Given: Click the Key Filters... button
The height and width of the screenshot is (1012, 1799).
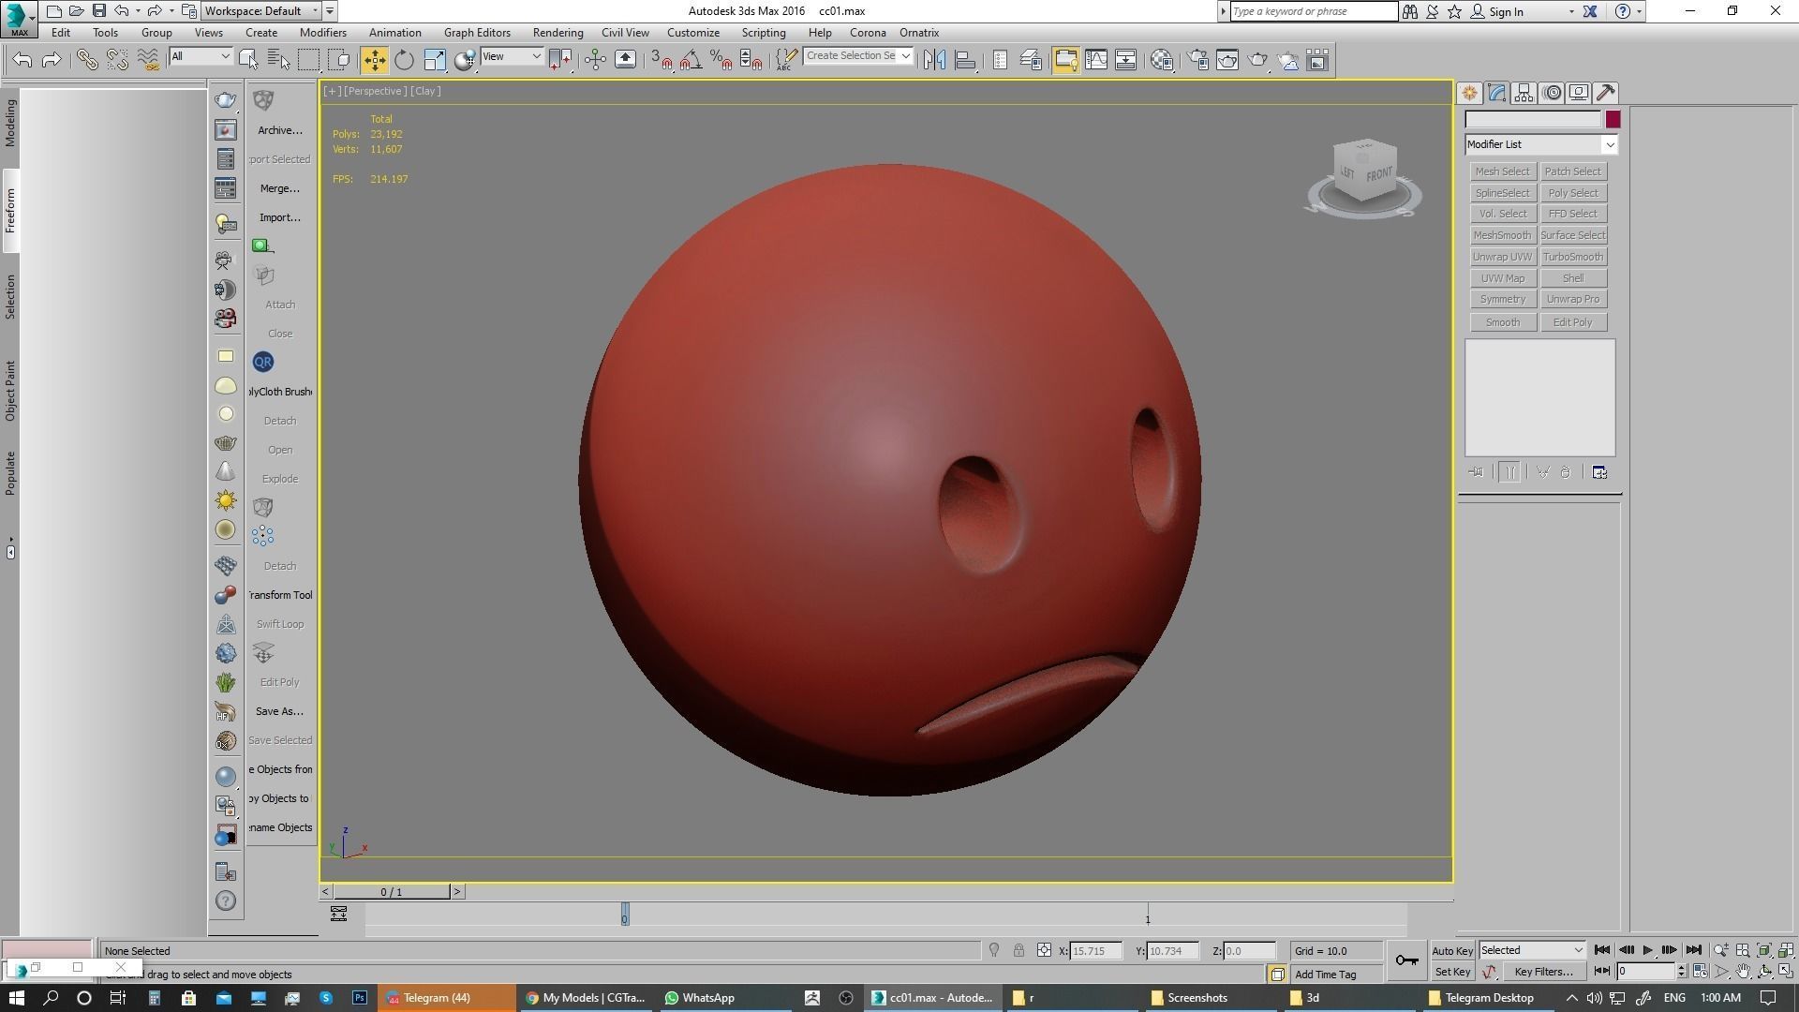Looking at the screenshot, I should click(1543, 972).
